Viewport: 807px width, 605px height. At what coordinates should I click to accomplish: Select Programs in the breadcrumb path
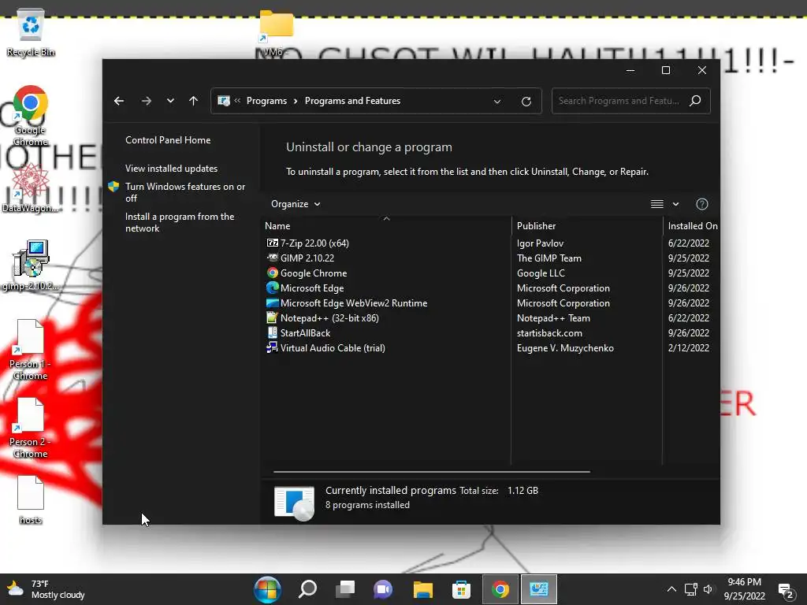(x=266, y=101)
